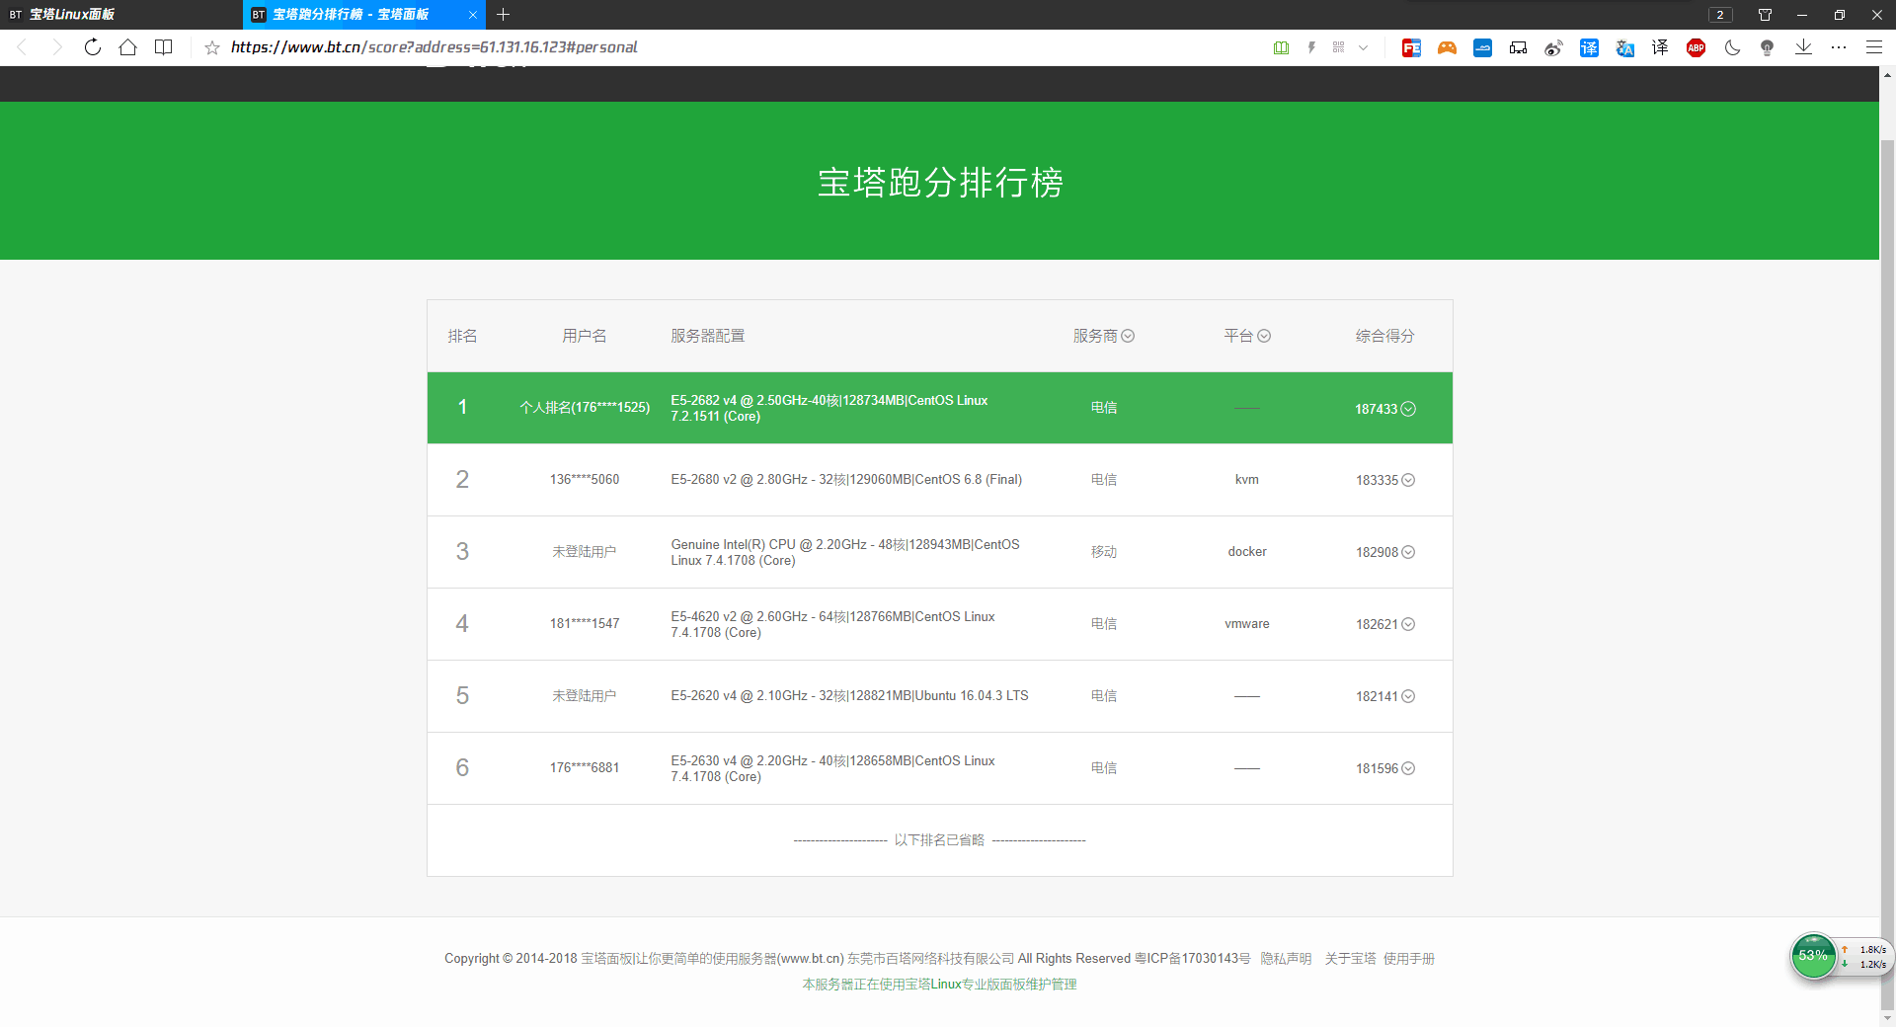Open the Weibo extension icon
1896x1027 pixels.
(x=1553, y=47)
